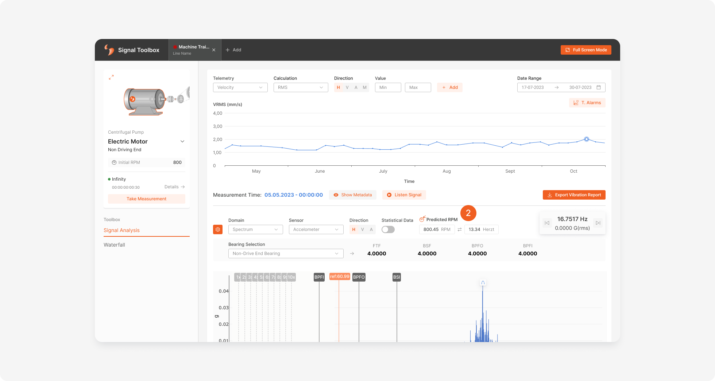Viewport: 715px width, 381px height.
Task: Open the Bearing Selection dropdown
Action: coord(286,254)
